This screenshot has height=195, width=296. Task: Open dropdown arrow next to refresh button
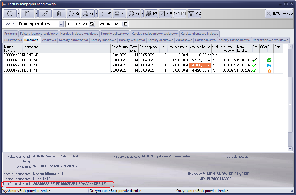pyautogui.click(x=18, y=14)
